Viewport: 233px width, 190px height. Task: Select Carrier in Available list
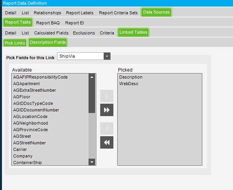[x=50, y=149]
